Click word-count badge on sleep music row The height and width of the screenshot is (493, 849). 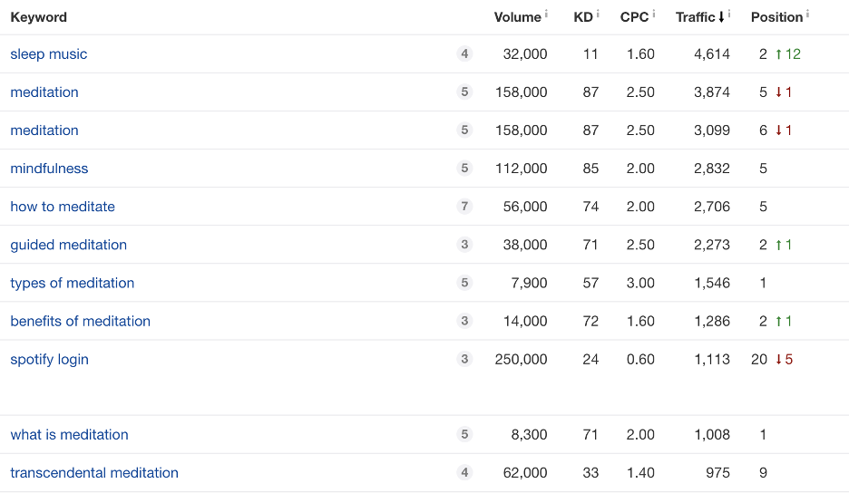pyautogui.click(x=464, y=54)
